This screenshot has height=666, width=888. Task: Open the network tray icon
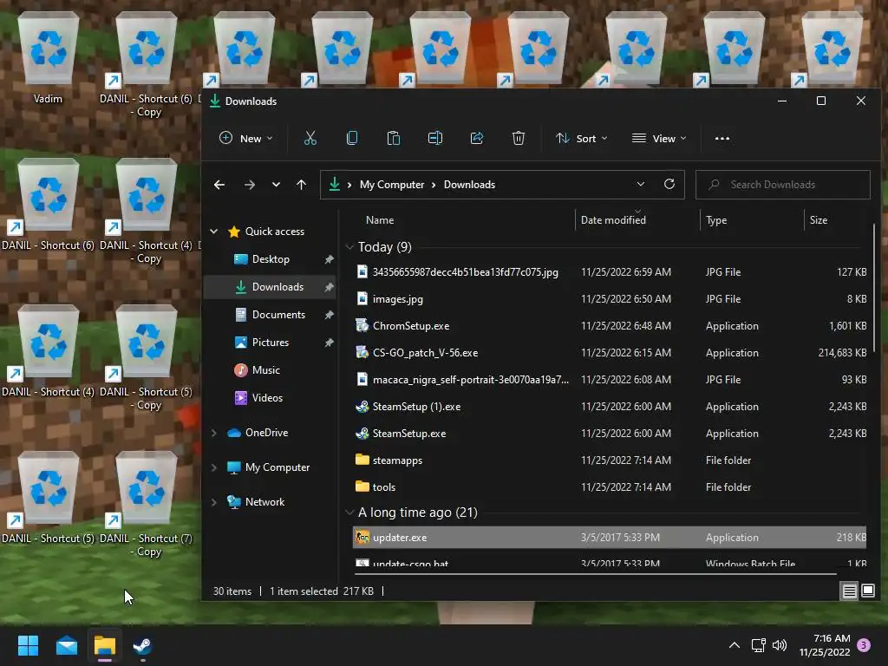tap(758, 645)
